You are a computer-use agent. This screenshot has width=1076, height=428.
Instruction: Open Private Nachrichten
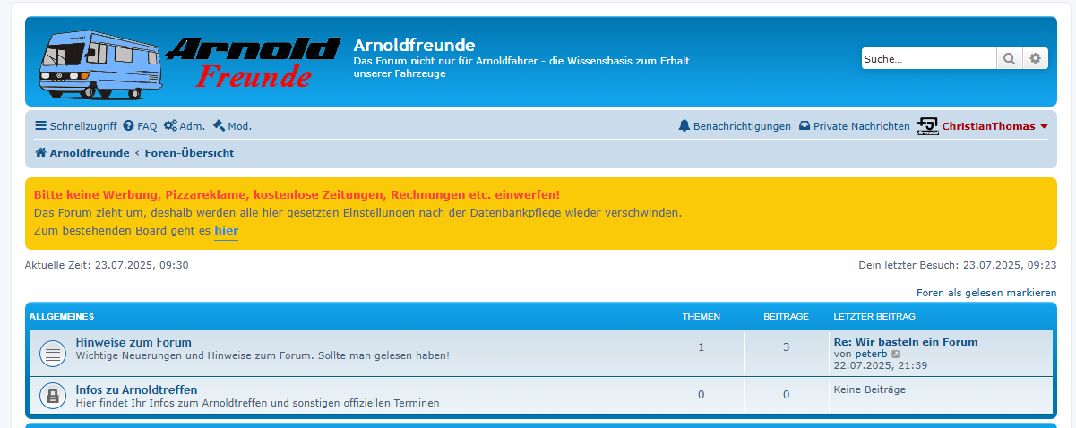(x=855, y=126)
